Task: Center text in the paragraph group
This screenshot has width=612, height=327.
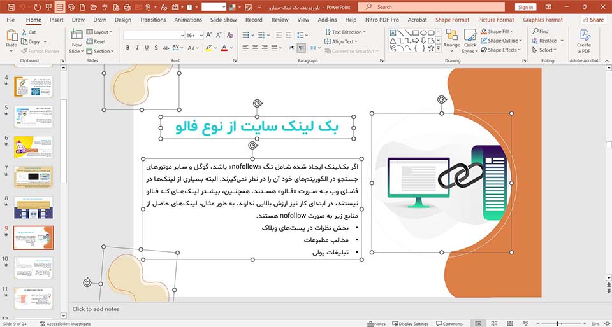Action: click(x=255, y=48)
